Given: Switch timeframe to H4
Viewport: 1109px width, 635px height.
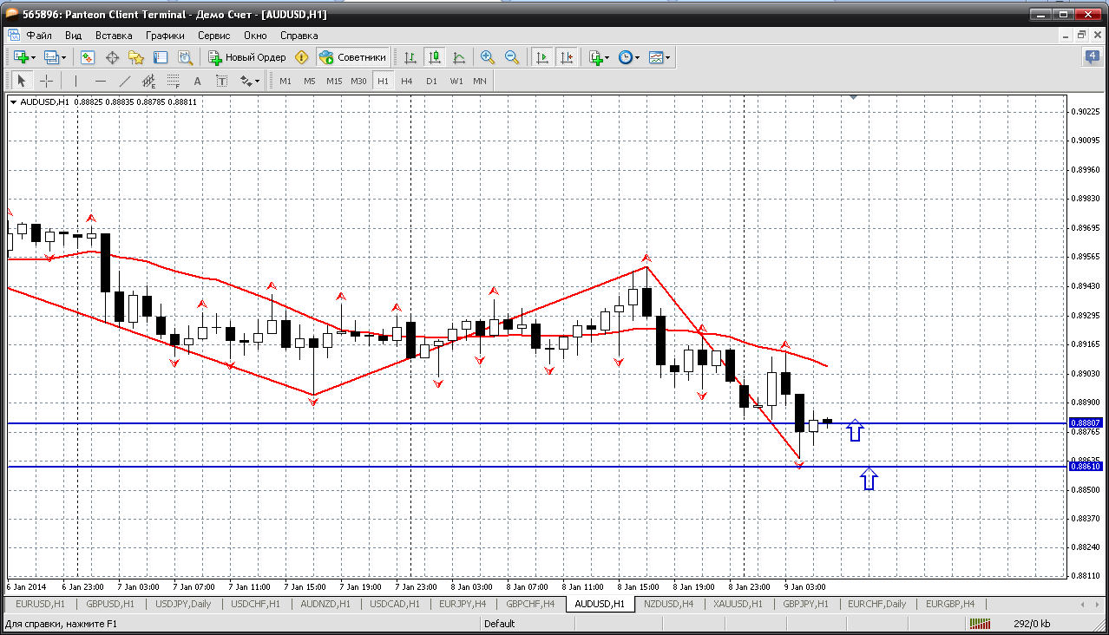Looking at the screenshot, I should pyautogui.click(x=407, y=81).
